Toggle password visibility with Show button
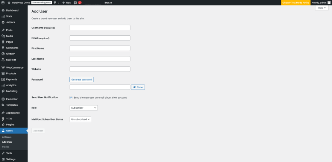The height and width of the screenshot is (162, 332). (138, 87)
